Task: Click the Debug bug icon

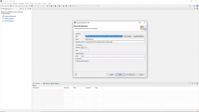Action: (48, 6)
